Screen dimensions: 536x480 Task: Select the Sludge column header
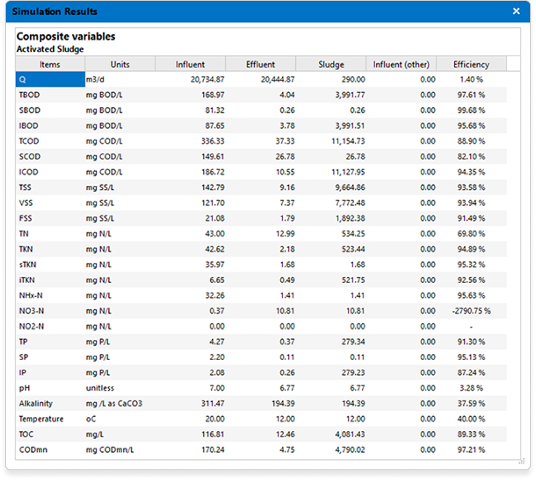[331, 64]
